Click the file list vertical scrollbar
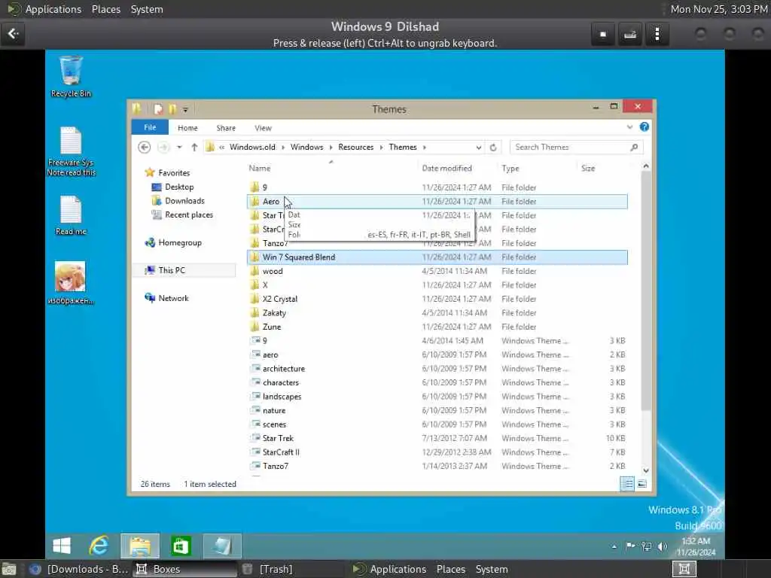The image size is (771, 578). (x=646, y=290)
